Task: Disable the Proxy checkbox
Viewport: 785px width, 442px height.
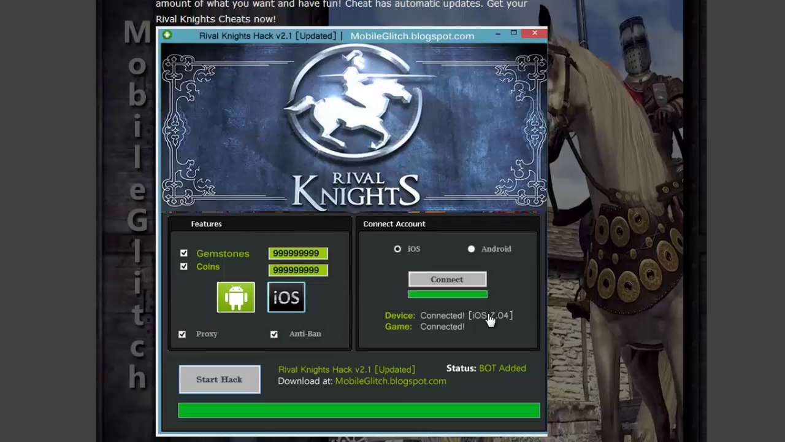Action: tap(182, 334)
